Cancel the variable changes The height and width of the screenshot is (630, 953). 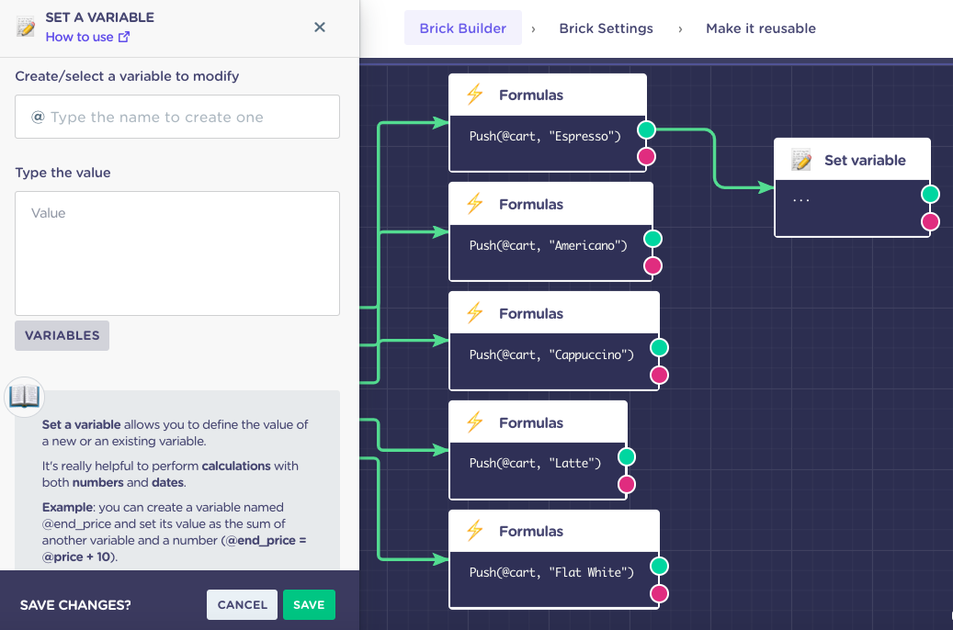(x=243, y=604)
